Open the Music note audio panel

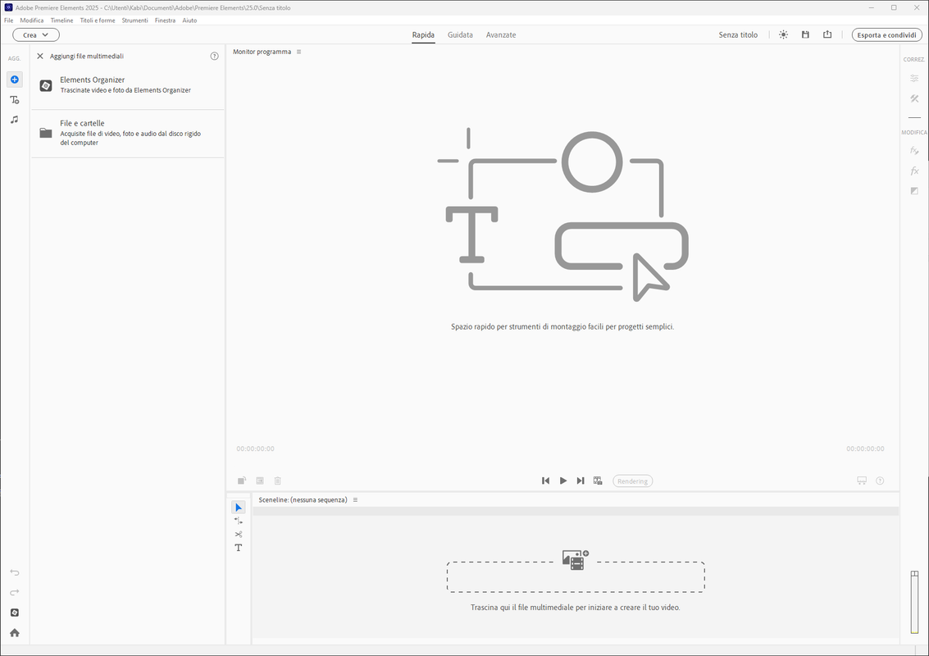(x=15, y=120)
